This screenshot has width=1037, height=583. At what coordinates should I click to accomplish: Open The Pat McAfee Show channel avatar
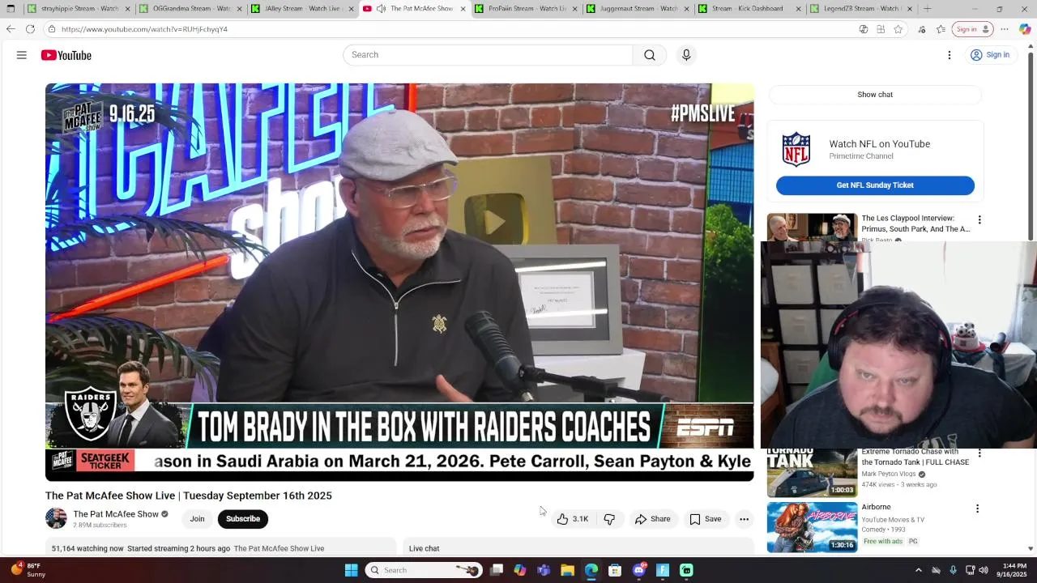click(x=56, y=518)
